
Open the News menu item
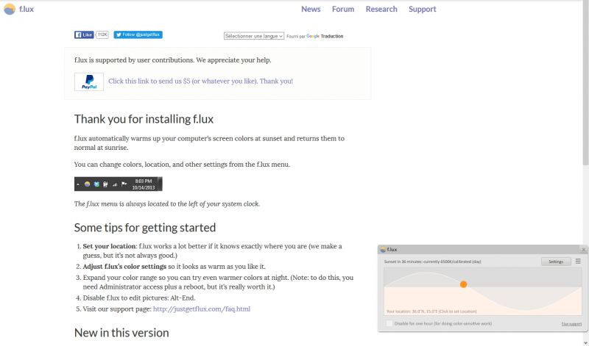point(311,9)
